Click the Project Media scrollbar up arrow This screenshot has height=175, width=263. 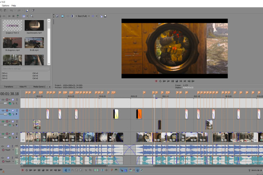point(49,20)
